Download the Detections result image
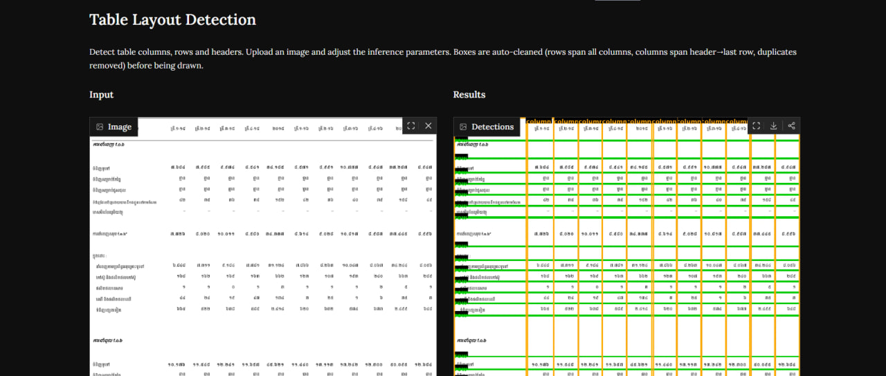 pyautogui.click(x=774, y=126)
